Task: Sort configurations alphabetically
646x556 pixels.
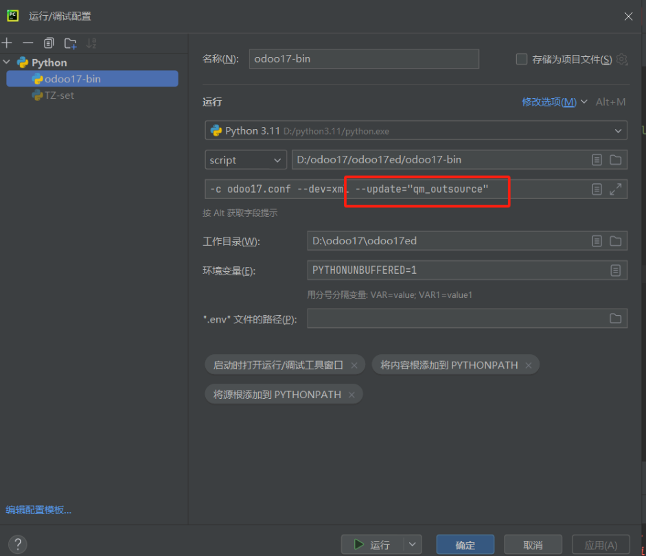Action: point(91,43)
